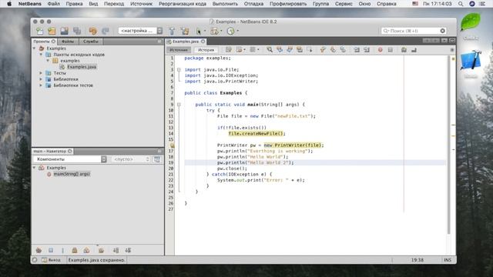This screenshot has height=277, width=493.
Task: Click the macOS Spotlight search icon
Action: click(x=461, y=4)
